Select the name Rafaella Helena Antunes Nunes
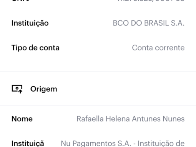This screenshot has height=147, width=196. tap(131, 119)
